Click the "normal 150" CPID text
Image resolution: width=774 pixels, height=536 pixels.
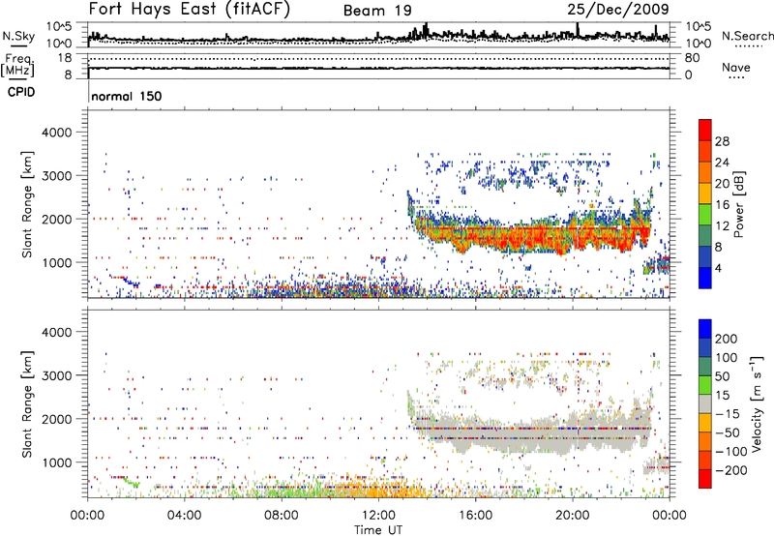pyautogui.click(x=127, y=96)
